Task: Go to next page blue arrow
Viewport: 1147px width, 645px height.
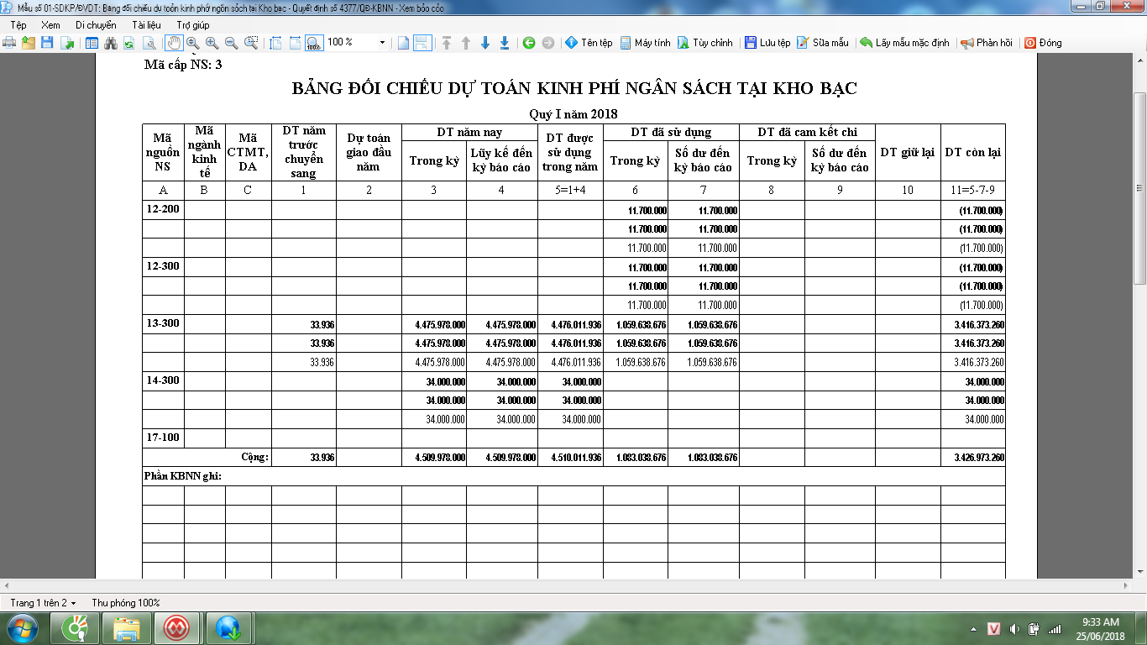Action: (485, 43)
